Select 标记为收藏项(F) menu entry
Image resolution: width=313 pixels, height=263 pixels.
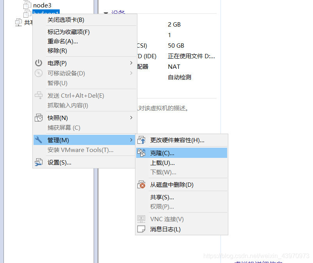click(85, 32)
